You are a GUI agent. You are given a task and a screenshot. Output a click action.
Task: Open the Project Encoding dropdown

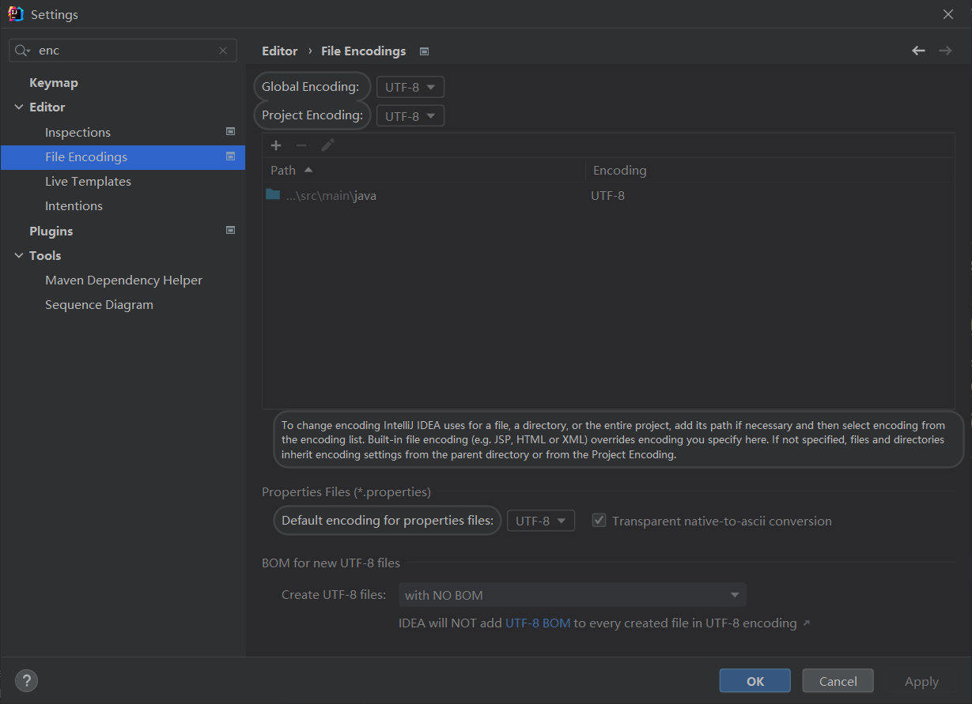(x=410, y=116)
